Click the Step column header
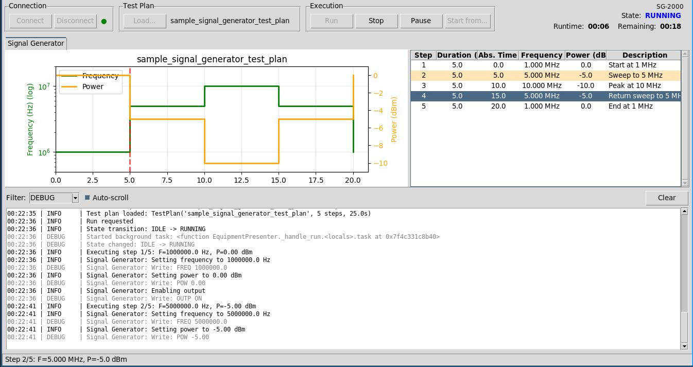Image resolution: width=693 pixels, height=367 pixels. click(423, 55)
